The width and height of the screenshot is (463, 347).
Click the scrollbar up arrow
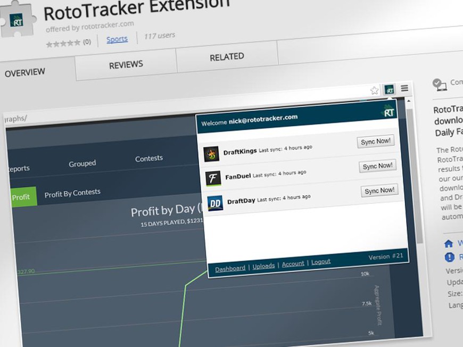pyautogui.click(x=409, y=101)
